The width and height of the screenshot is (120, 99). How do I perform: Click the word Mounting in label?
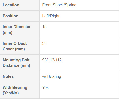12,60
